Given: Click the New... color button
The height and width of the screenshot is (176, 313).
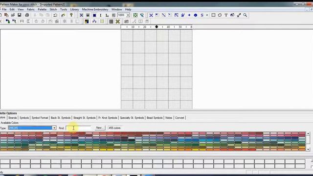Looking at the screenshot, I should 100,128.
